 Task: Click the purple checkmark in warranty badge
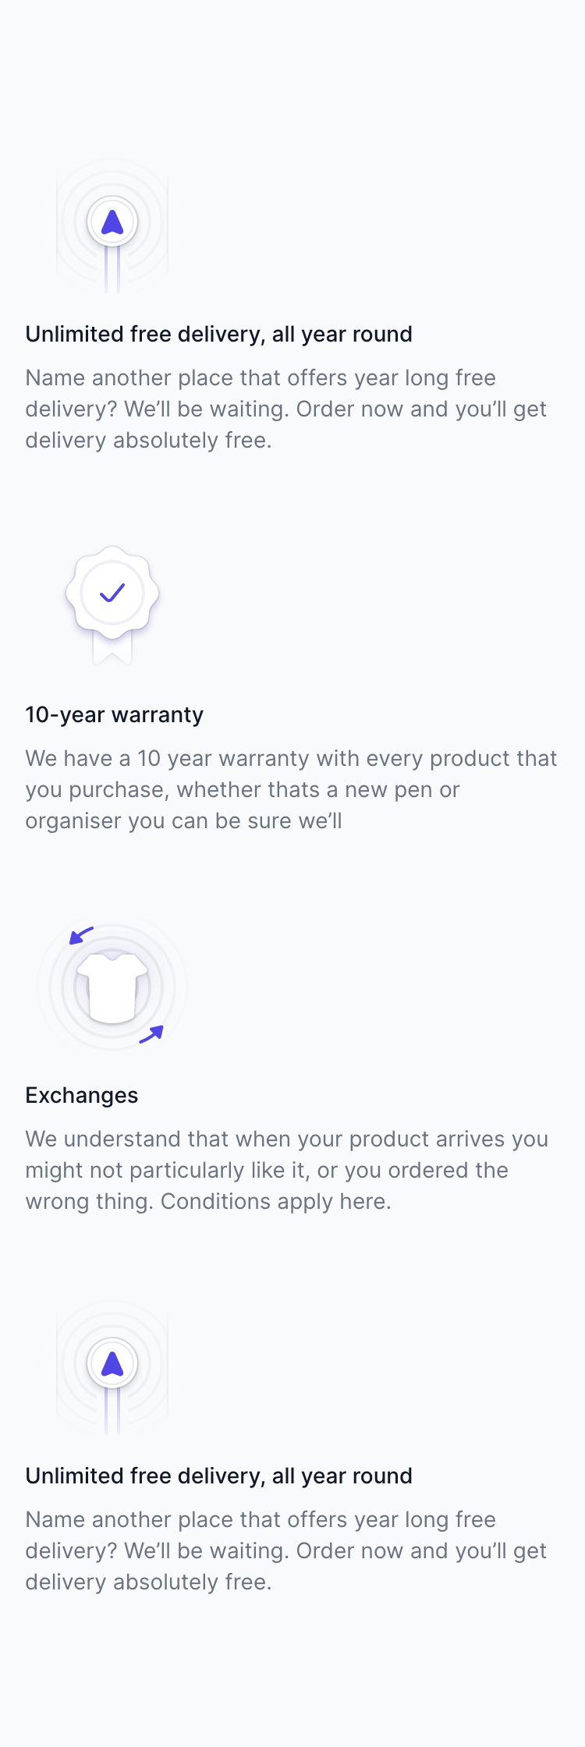pos(112,593)
